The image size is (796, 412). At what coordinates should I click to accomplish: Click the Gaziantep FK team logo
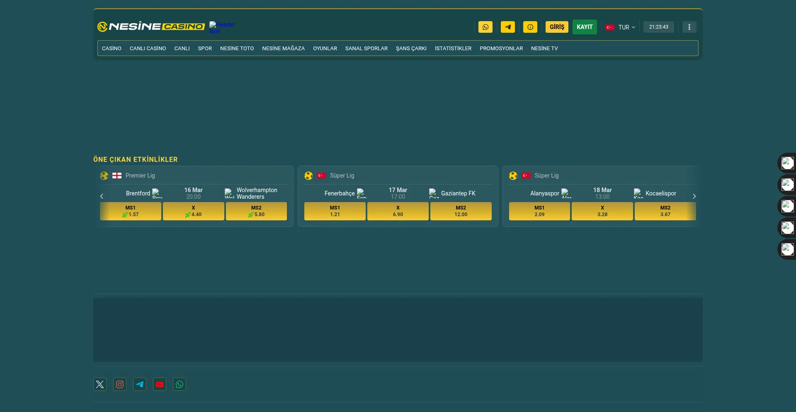(434, 193)
